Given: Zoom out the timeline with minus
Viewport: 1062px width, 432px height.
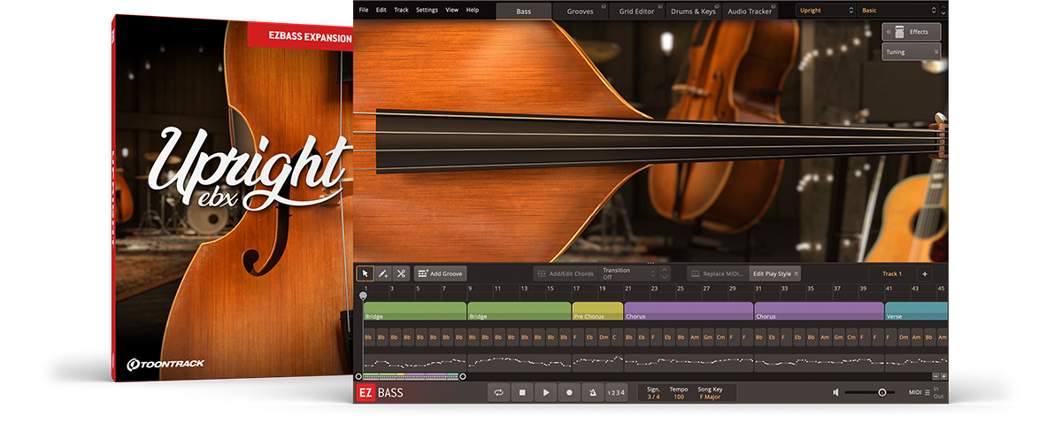Looking at the screenshot, I should coord(935,376).
